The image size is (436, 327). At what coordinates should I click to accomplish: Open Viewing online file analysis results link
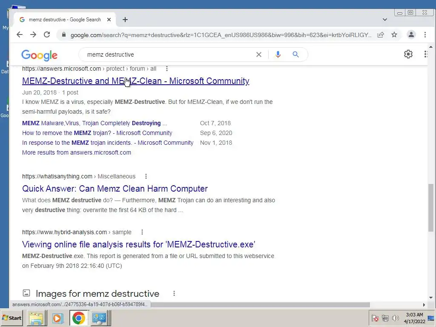(x=139, y=244)
